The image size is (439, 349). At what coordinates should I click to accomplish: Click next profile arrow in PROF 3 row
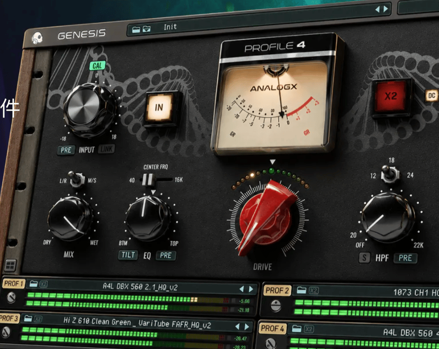coord(247,327)
